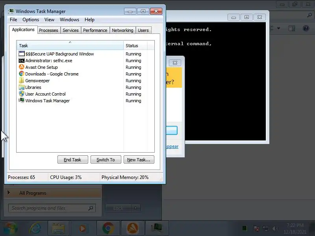This screenshot has height=236, width=315.
Task: Sort list by Status column header
Action: point(135,46)
